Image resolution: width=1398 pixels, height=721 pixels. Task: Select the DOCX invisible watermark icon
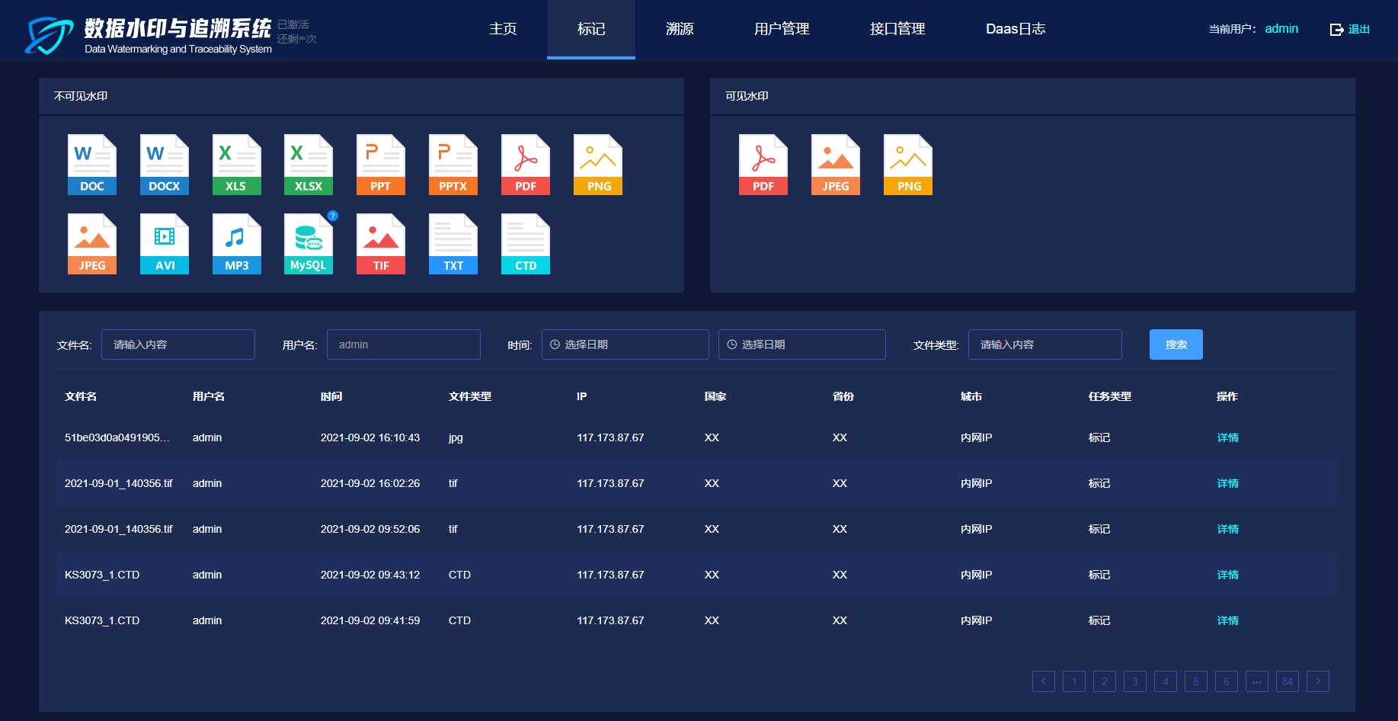click(164, 165)
